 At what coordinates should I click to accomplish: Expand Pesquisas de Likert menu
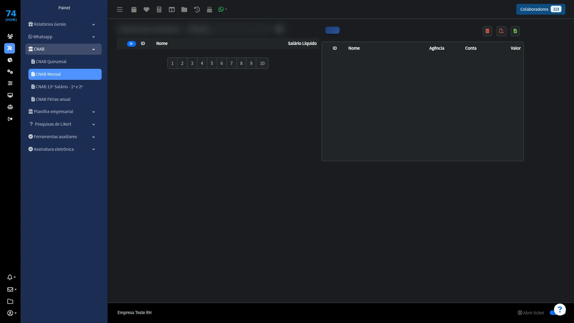click(x=63, y=124)
